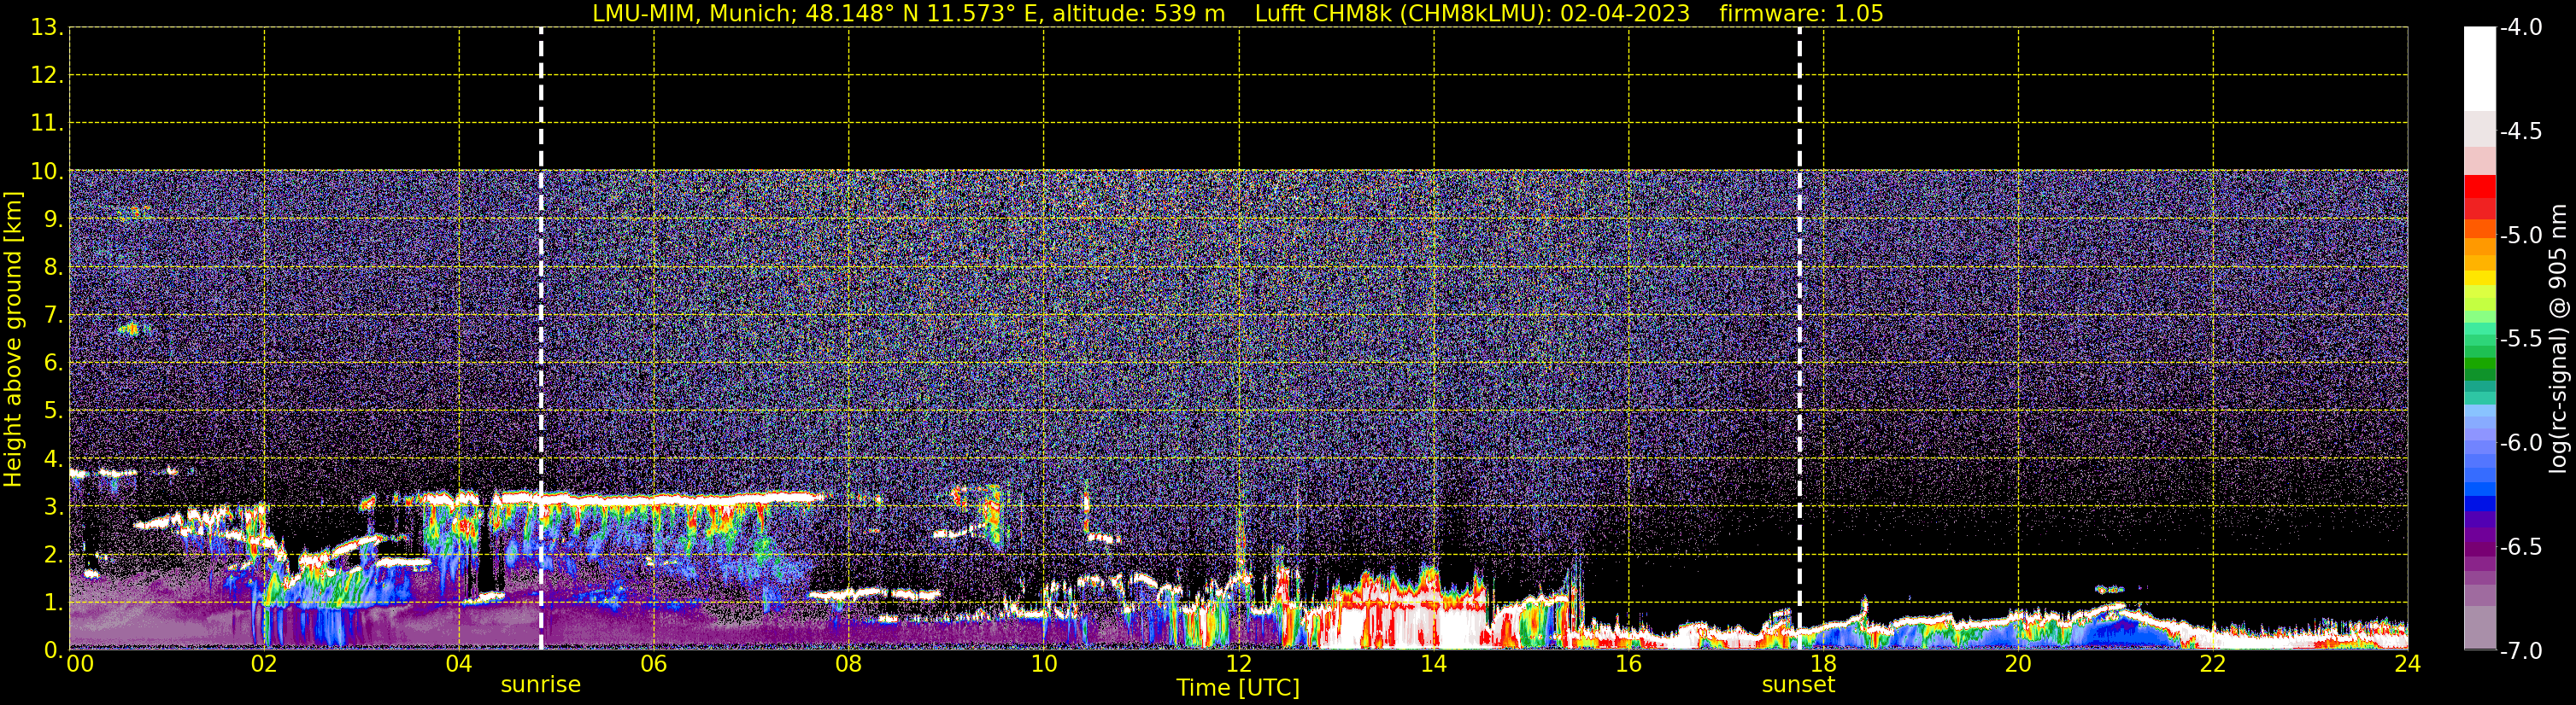Click the "13." tick on the height axis
This screenshot has height=705, width=2576.
click(47, 28)
